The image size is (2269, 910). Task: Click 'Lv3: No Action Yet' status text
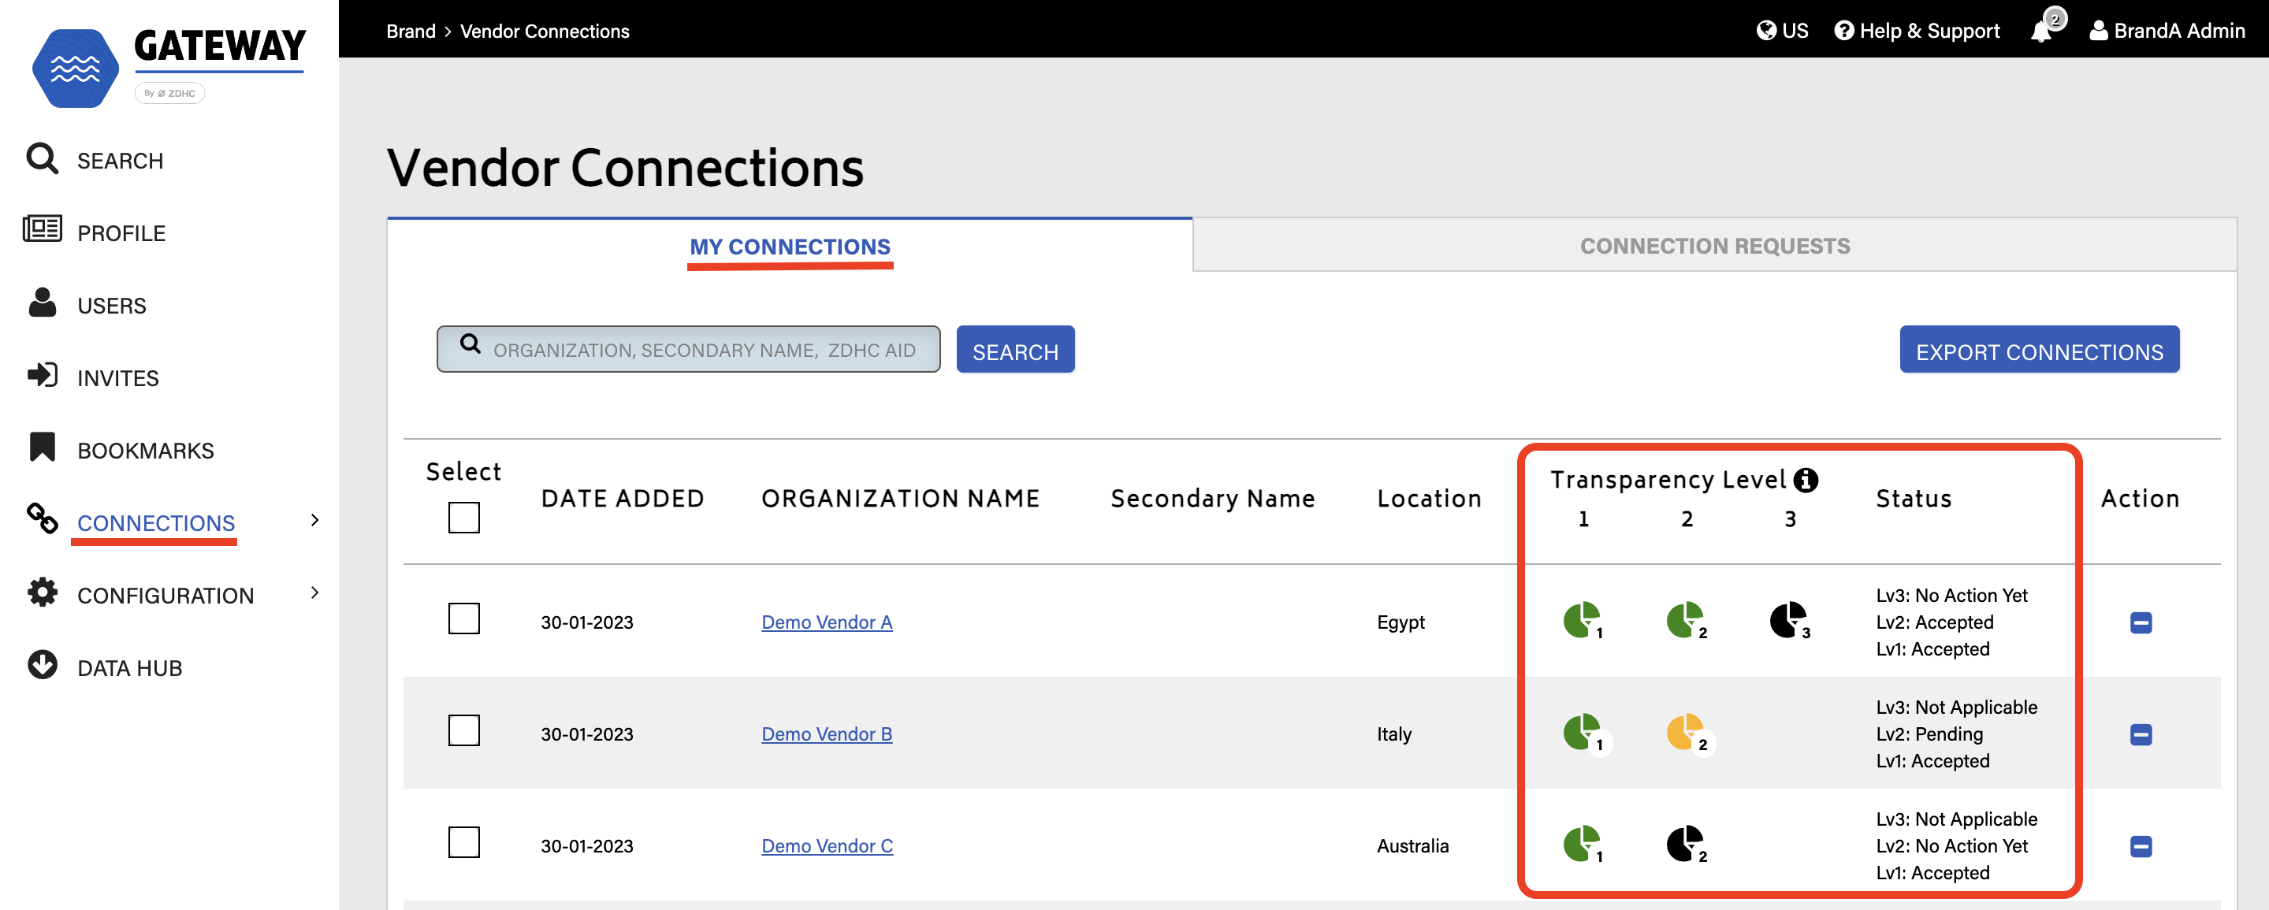1951,596
